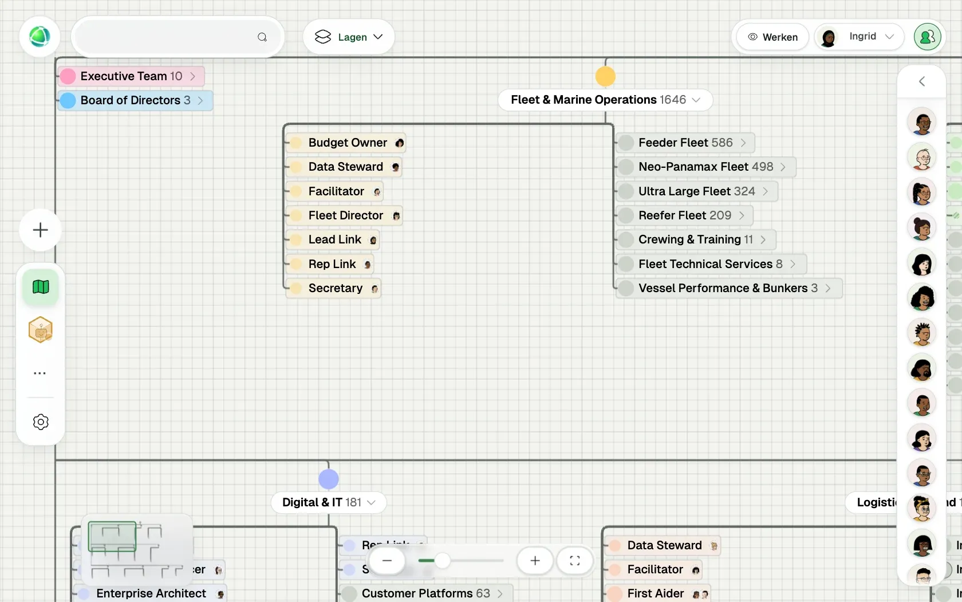Screen dimensions: 962x602
Task: Open Reefer Fleet 209
Action: (685, 215)
